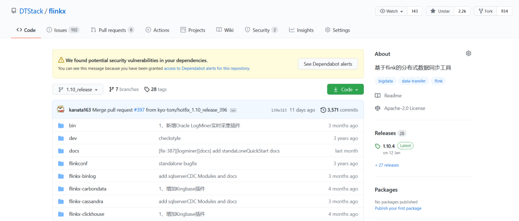
Task: Expand the green Code download dropdown
Action: (x=345, y=90)
